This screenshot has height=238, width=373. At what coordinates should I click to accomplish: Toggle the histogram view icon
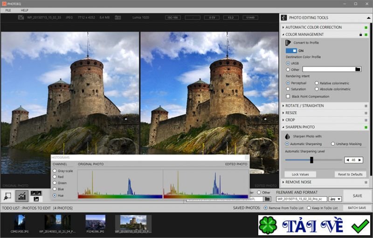tap(21, 196)
